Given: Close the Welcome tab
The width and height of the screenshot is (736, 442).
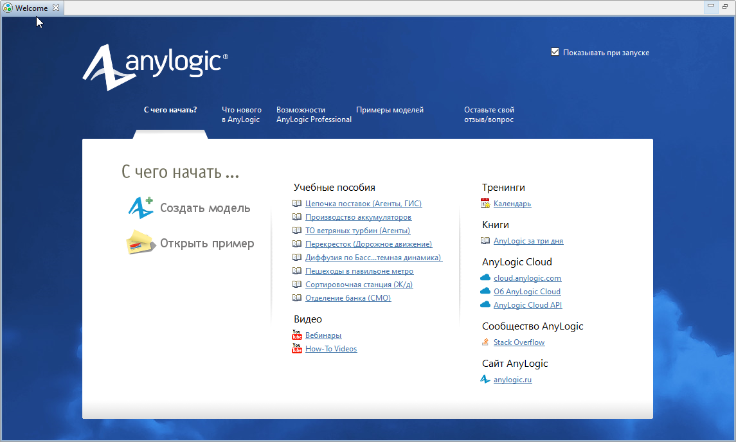Looking at the screenshot, I should tap(56, 8).
